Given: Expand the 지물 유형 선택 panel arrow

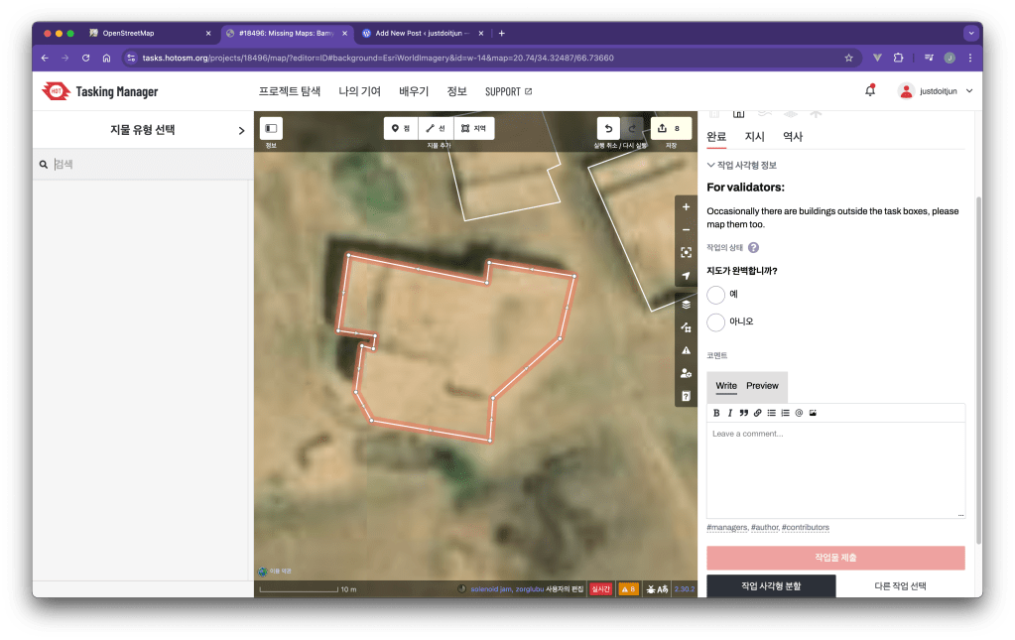Looking at the screenshot, I should pos(241,130).
